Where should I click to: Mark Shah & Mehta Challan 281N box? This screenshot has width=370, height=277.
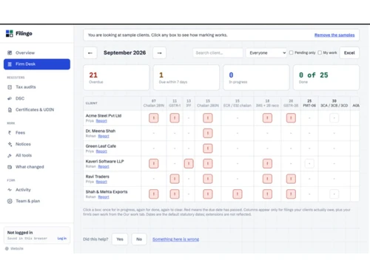tap(154, 194)
